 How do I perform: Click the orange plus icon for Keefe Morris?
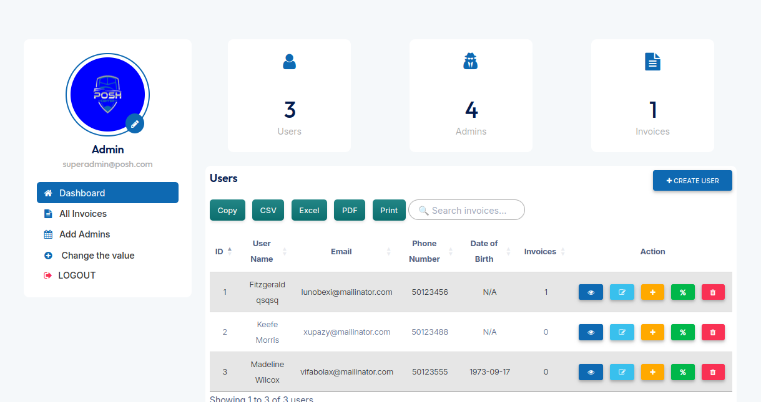[652, 332]
